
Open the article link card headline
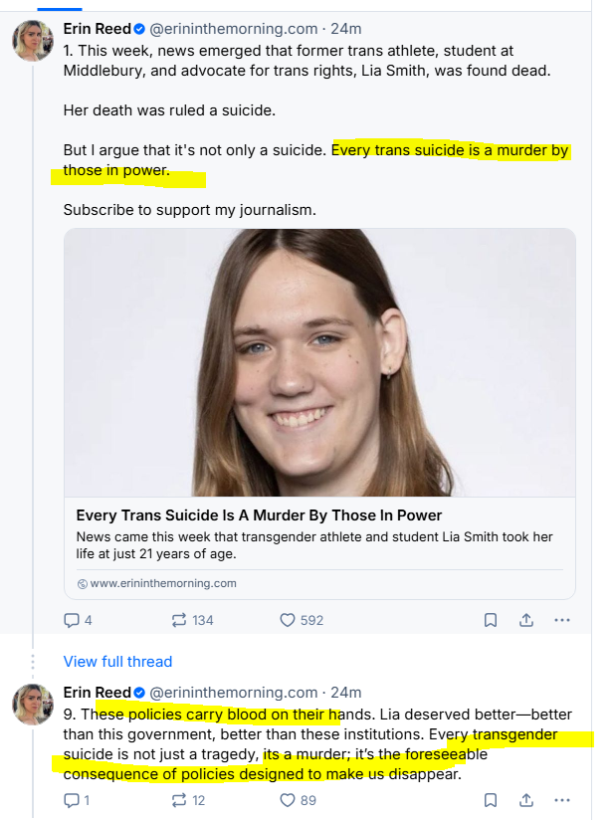point(259,515)
